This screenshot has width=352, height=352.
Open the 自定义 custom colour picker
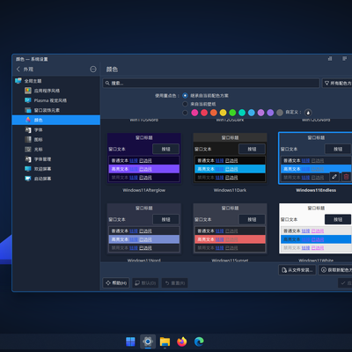pos(308,113)
